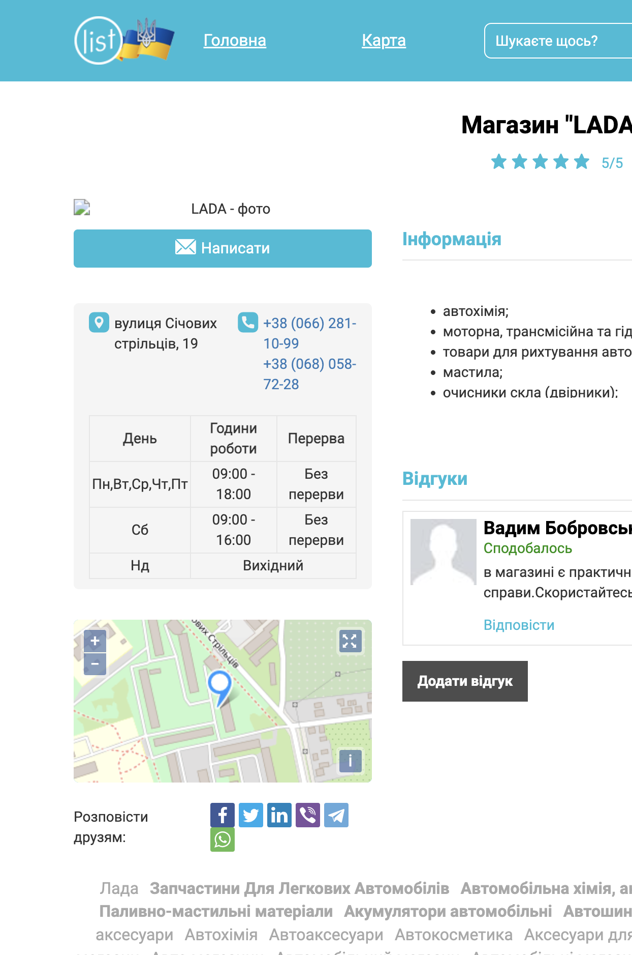This screenshot has height=955, width=632.
Task: Click the envelope icon on Написати
Action: pyautogui.click(x=185, y=247)
